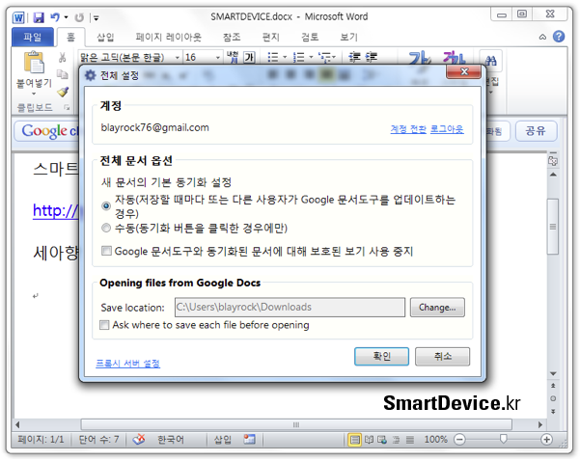Click the Undo arrow icon
Screen dimensions: 580x461
[x=55, y=17]
